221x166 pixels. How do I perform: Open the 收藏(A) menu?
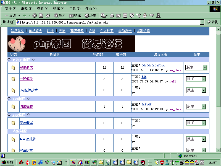coord(59,9)
